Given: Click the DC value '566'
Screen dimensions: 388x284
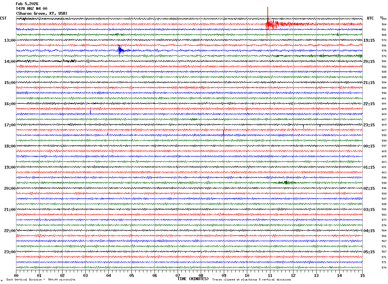Looking at the screenshot, I should (x=384, y=236).
